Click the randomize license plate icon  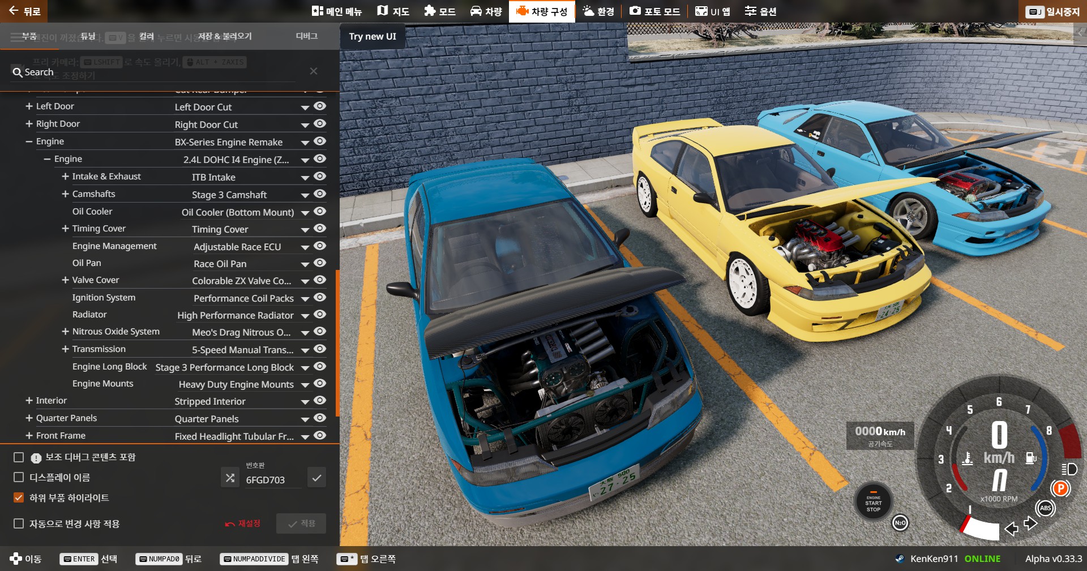230,478
